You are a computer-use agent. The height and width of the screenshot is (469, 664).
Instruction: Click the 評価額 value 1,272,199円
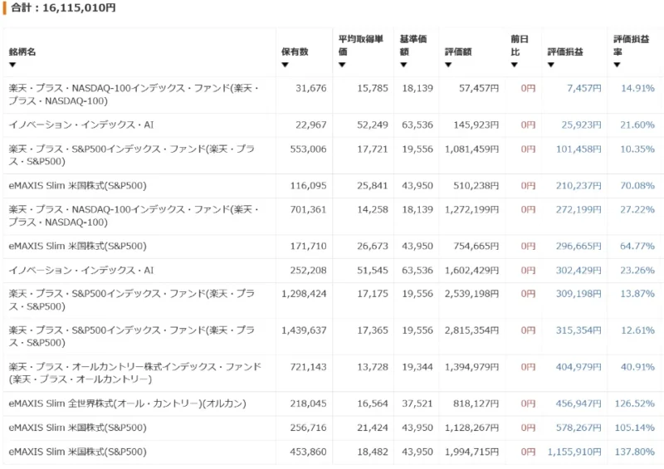point(471,210)
